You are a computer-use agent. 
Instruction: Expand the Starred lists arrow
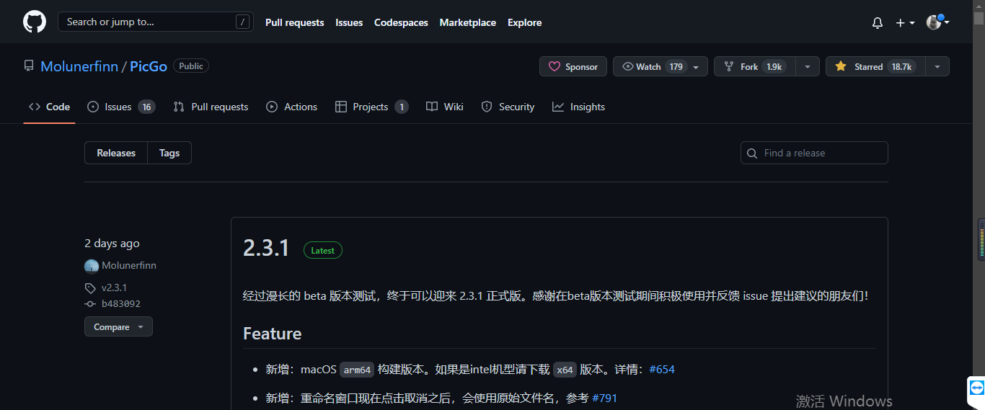pyautogui.click(x=937, y=66)
